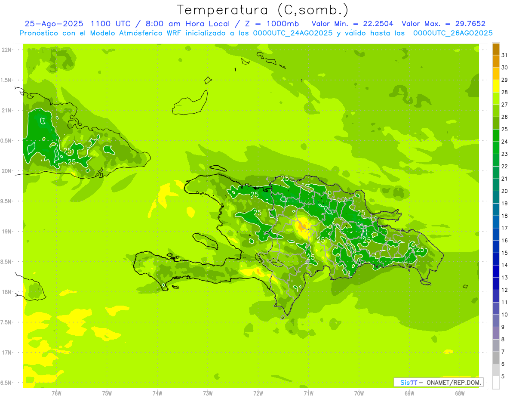Click the "76W" longitude label
Image resolution: width=516 pixels, height=399 pixels.
(x=56, y=393)
